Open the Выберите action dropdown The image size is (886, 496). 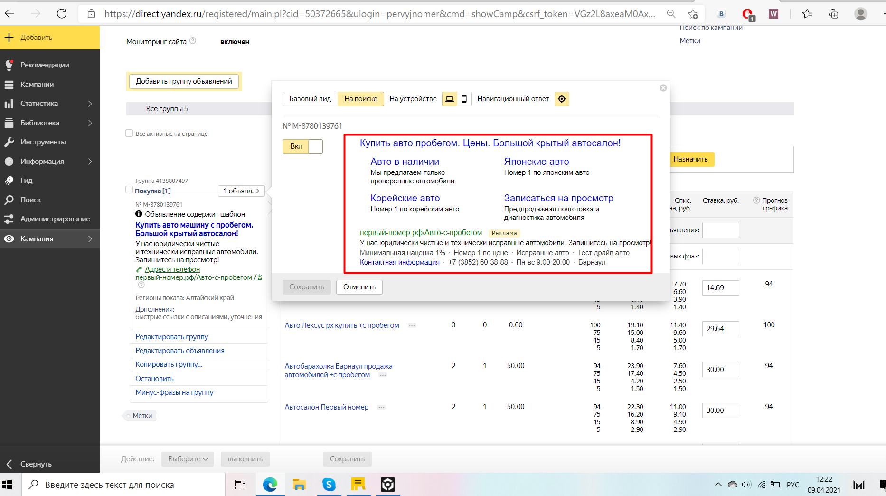click(188, 459)
